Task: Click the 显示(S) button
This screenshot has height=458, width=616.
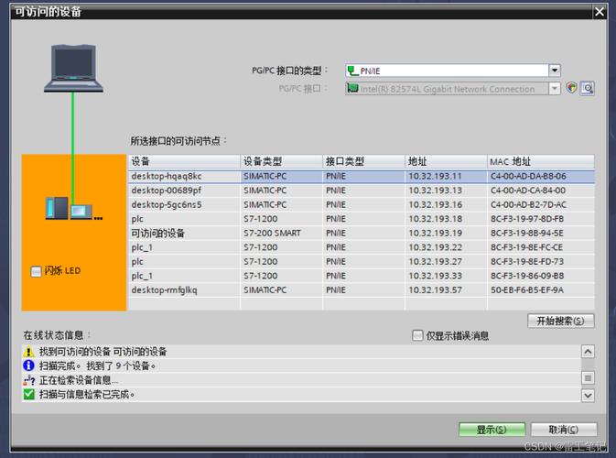Action: tap(492, 430)
